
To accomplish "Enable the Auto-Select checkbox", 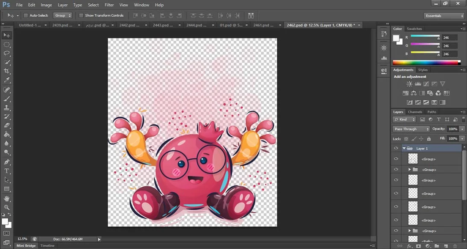I will 26,15.
